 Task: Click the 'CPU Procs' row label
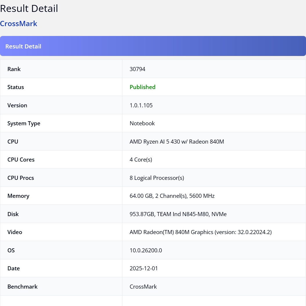click(21, 178)
